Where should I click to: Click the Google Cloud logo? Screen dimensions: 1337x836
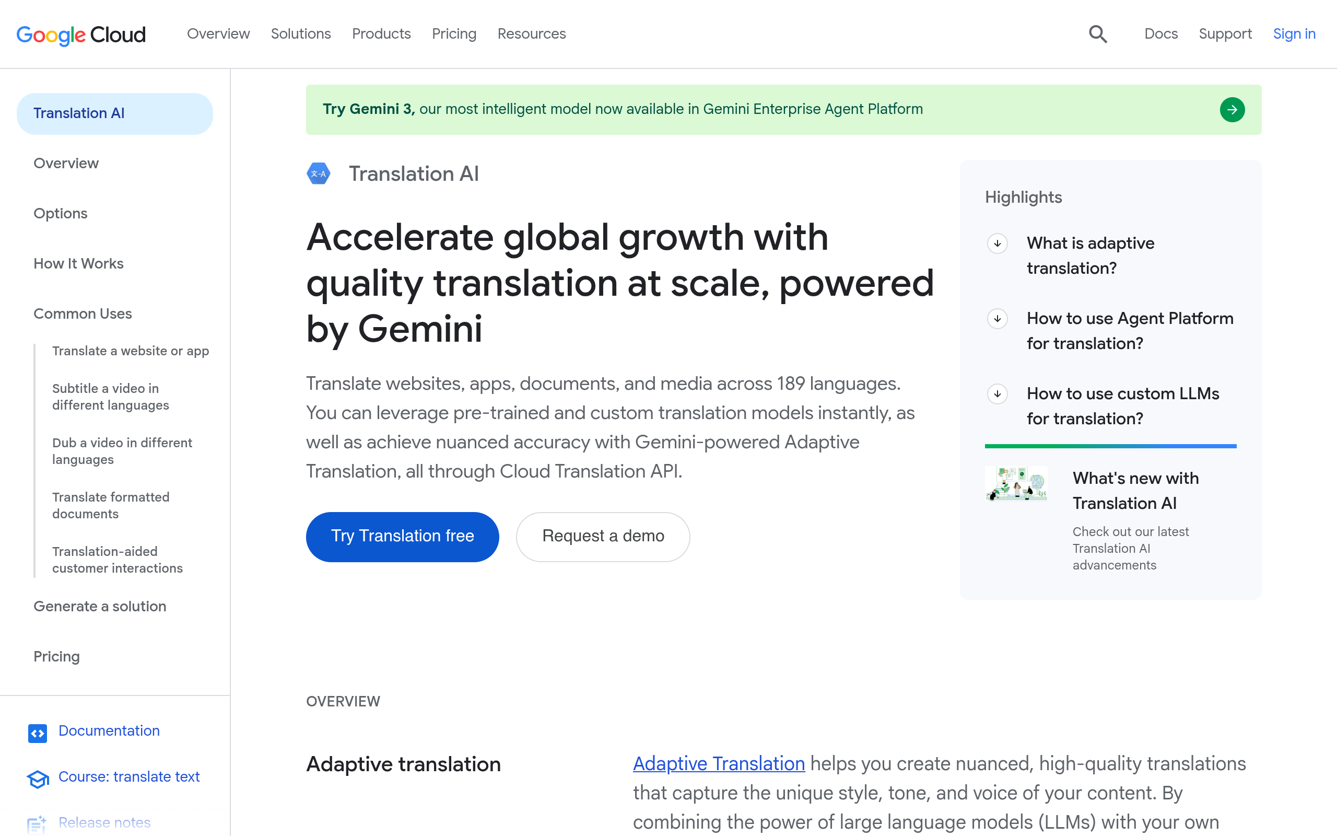click(81, 34)
